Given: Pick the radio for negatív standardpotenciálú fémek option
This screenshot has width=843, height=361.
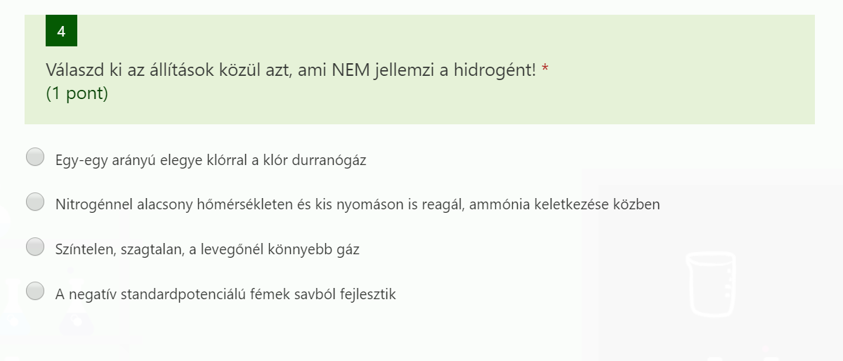Looking at the screenshot, I should pos(35,291).
